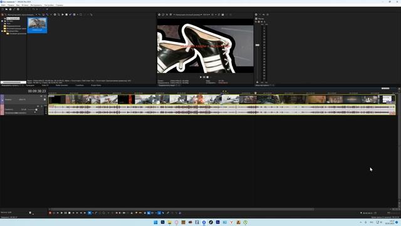401x226 pixels.
Task: Click the lock event icon in timeline toolbar
Action: (x=132, y=213)
